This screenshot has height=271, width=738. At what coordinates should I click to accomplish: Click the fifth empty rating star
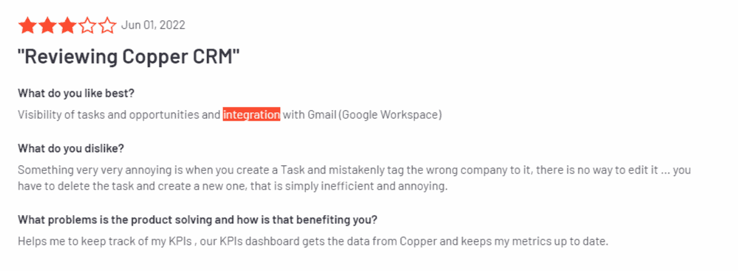(107, 25)
